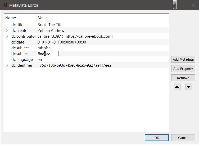This screenshot has height=145, width=199.
Task: Close the MetaData Editor window
Action: tap(193, 5)
